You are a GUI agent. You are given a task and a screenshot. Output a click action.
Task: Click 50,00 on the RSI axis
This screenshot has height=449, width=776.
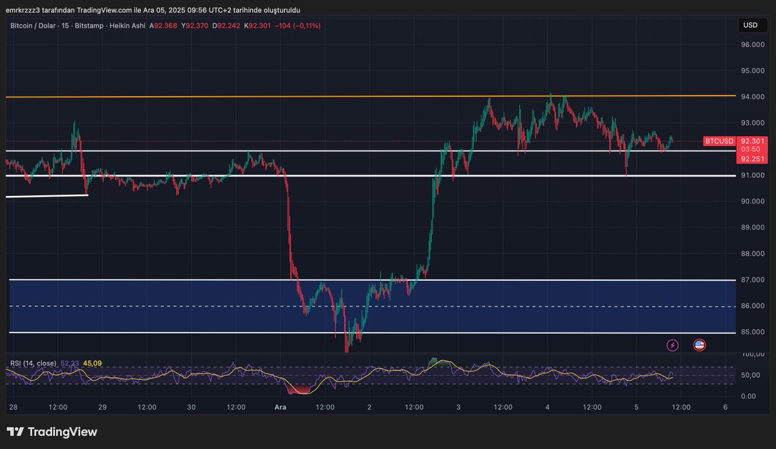749,375
